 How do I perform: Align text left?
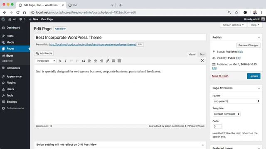pyautogui.click(x=89, y=61)
